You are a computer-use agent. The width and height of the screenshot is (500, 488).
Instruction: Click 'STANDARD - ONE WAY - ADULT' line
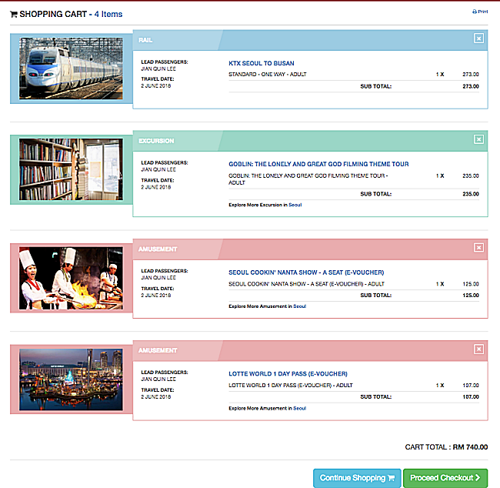tap(267, 75)
